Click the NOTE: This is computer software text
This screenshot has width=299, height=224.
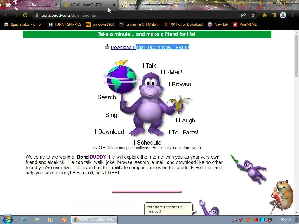point(147,148)
